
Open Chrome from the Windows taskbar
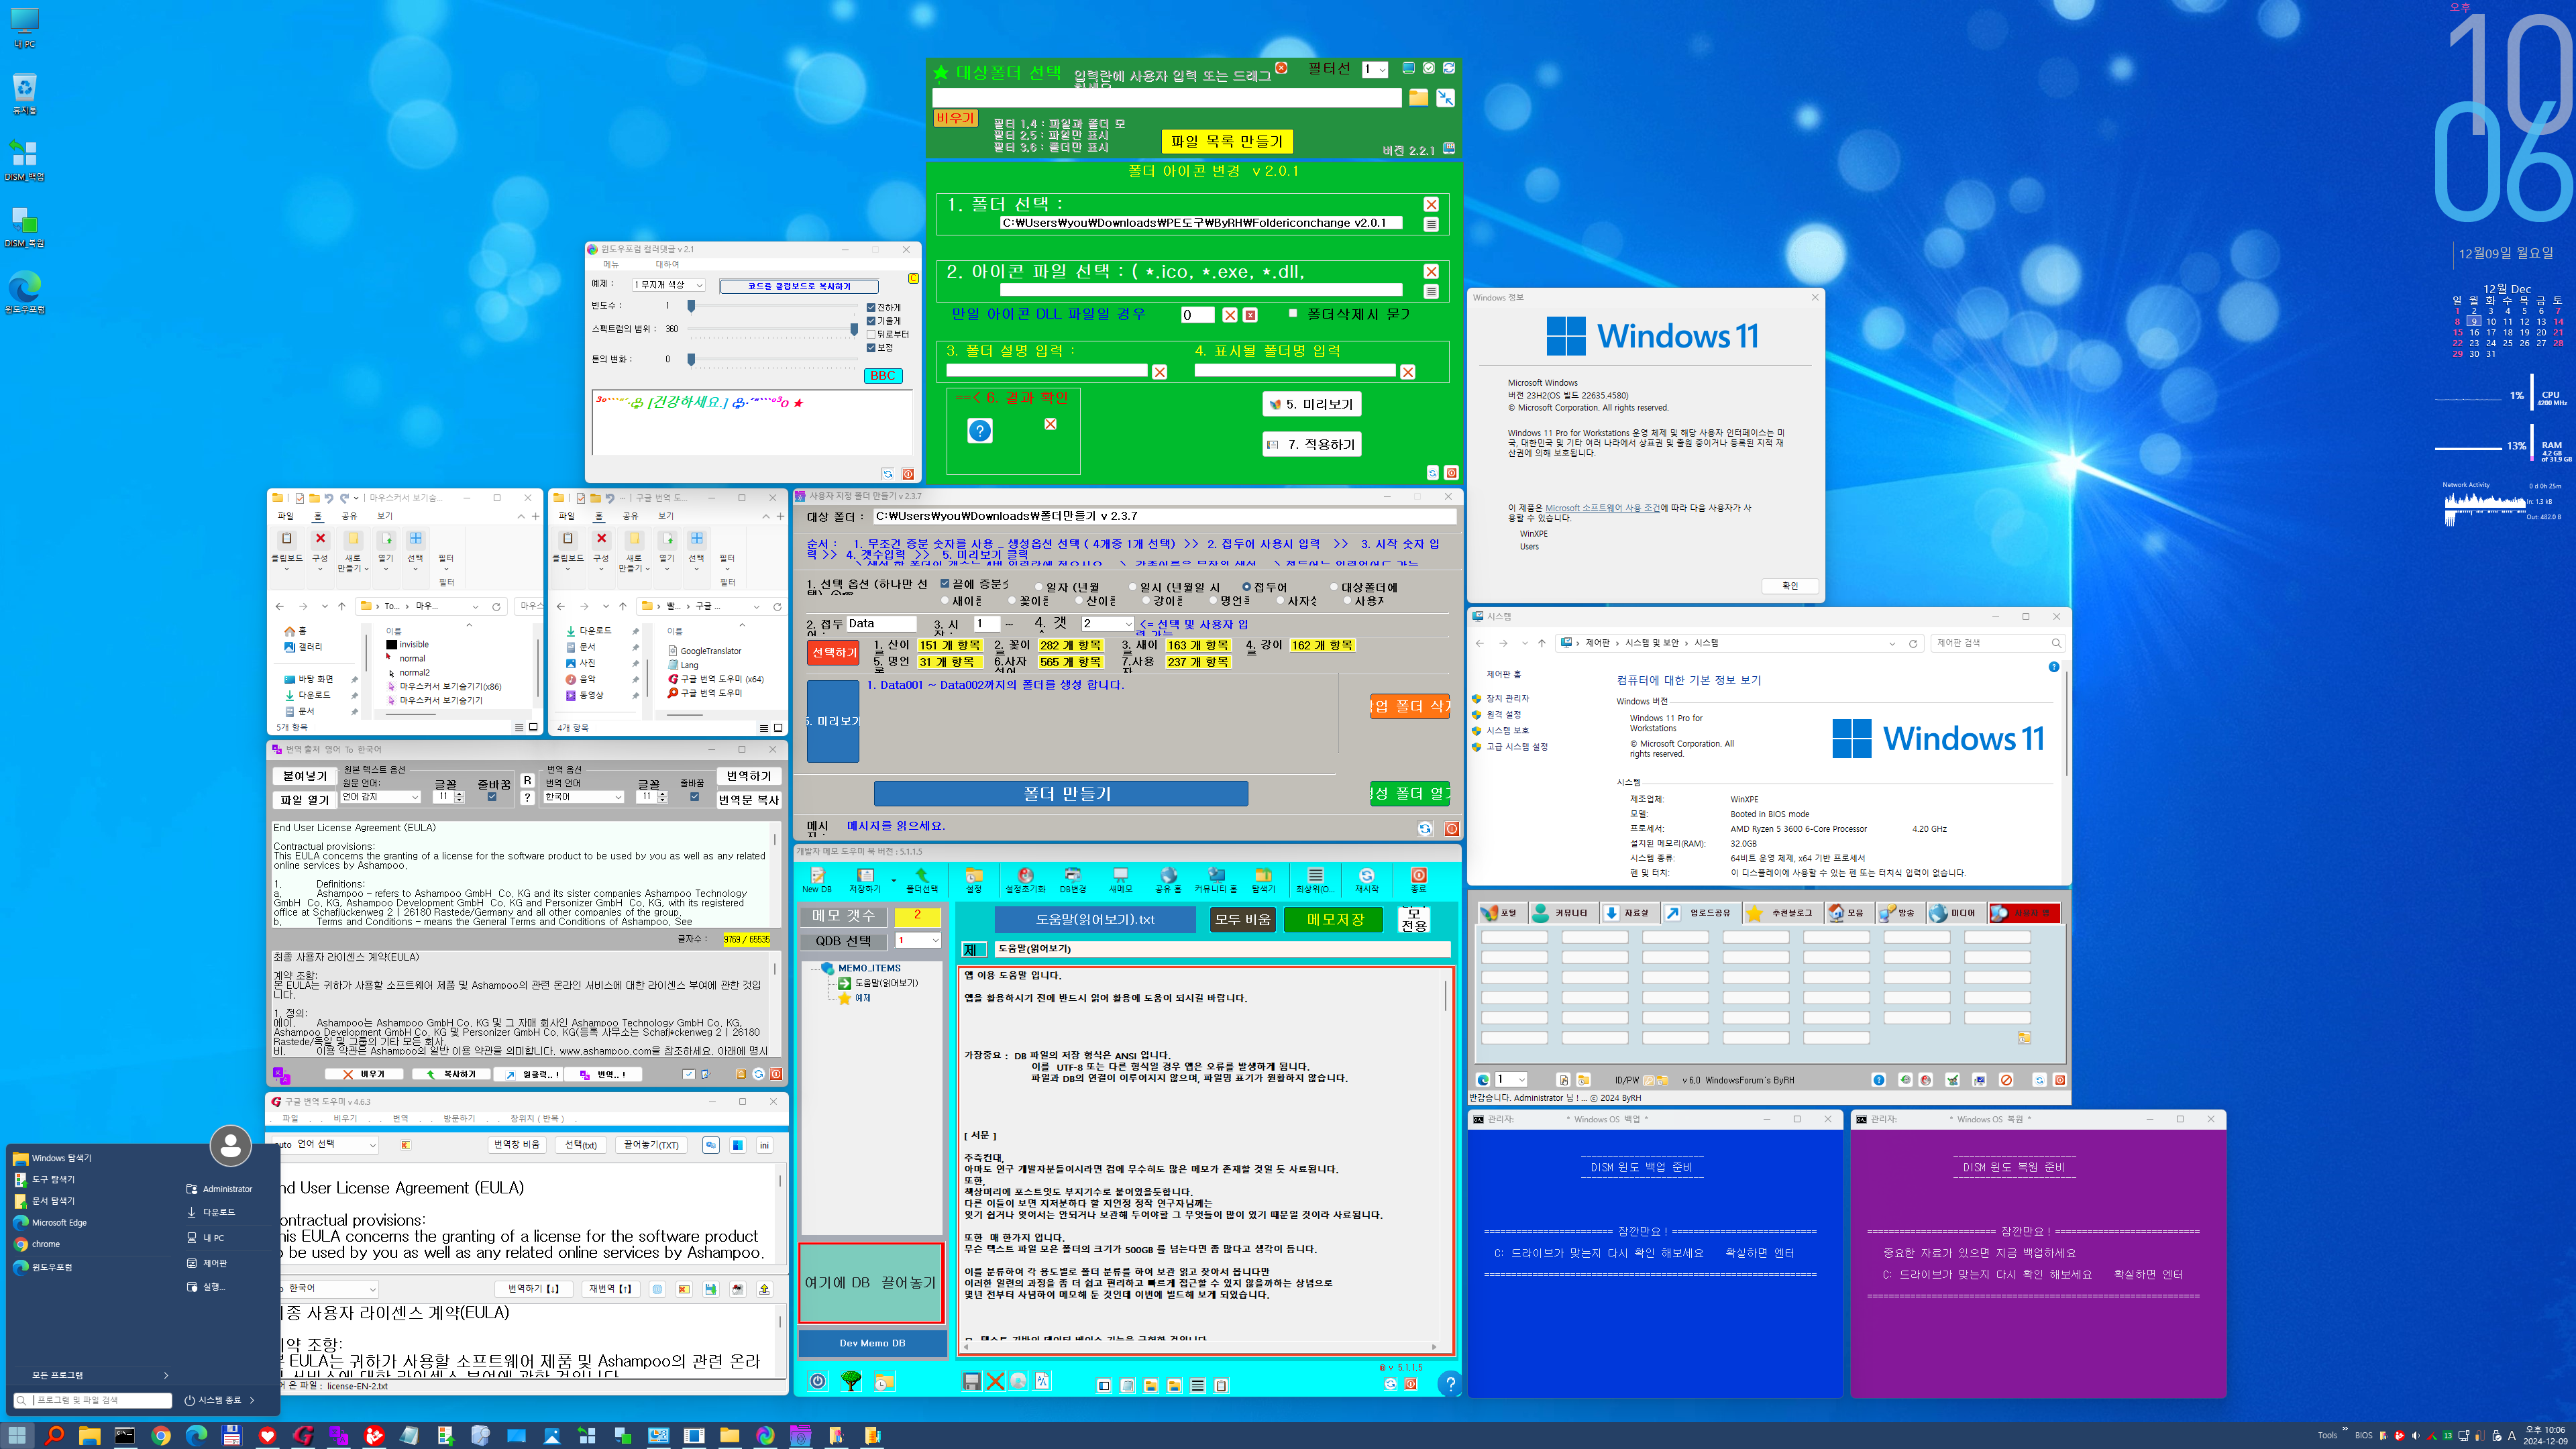coord(161,1435)
